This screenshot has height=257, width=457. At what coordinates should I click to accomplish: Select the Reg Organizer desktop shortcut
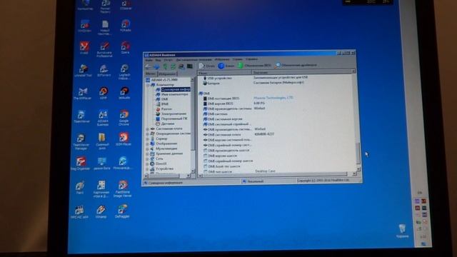[81, 163]
